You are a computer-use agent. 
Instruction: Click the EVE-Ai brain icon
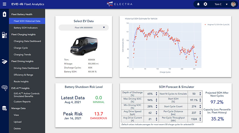(5, 88)
